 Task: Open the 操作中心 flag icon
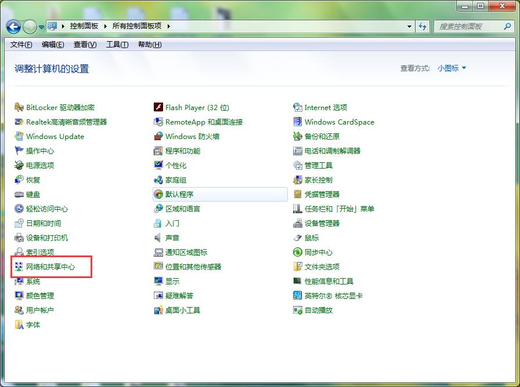(x=19, y=151)
